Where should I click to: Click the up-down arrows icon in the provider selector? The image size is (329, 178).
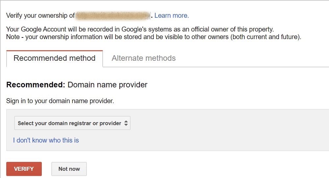[x=126, y=123]
